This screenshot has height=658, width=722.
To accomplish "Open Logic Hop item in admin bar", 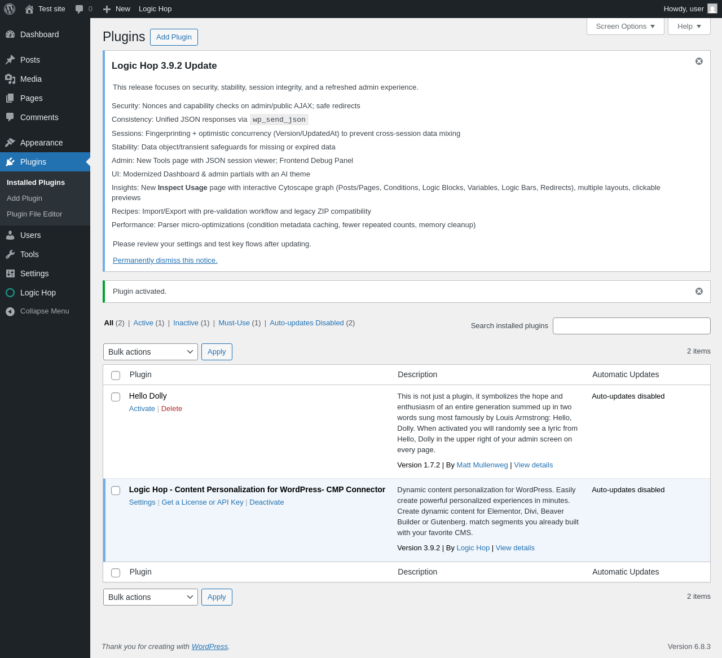I will click(x=155, y=9).
